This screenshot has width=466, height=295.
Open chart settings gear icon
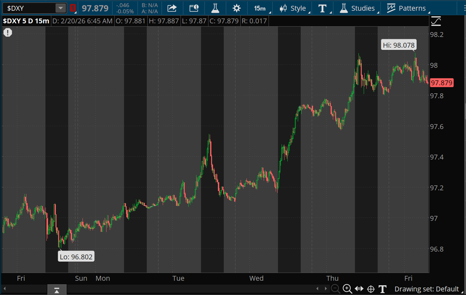(236, 8)
